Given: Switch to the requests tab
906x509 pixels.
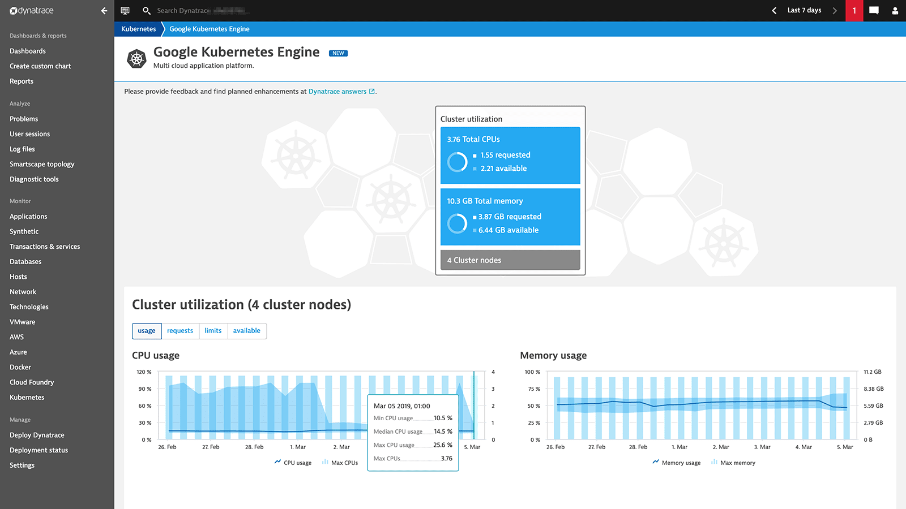Looking at the screenshot, I should point(180,331).
